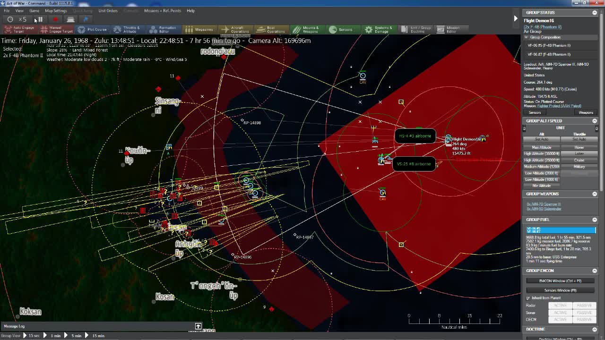Screen dimensions: 605x340
Task: Open the File menu
Action: point(7,10)
